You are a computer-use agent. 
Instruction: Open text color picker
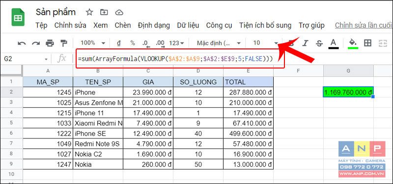pyautogui.click(x=333, y=44)
